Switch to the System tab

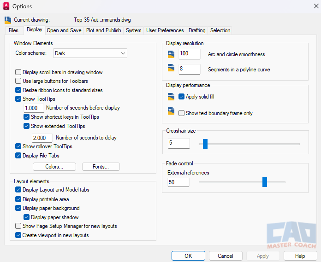pos(133,30)
